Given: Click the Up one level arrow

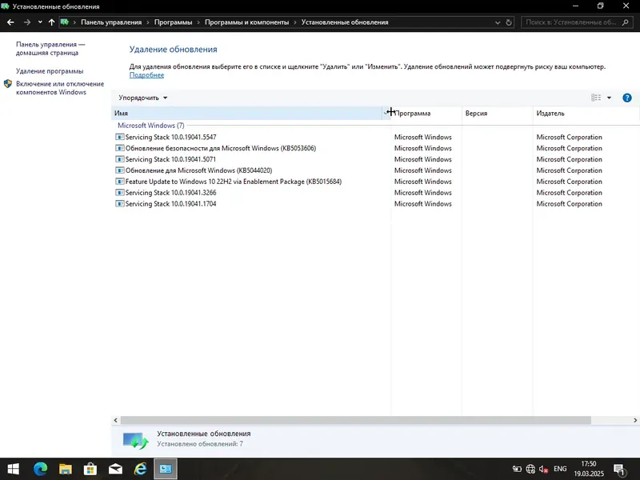Looking at the screenshot, I should 51,22.
